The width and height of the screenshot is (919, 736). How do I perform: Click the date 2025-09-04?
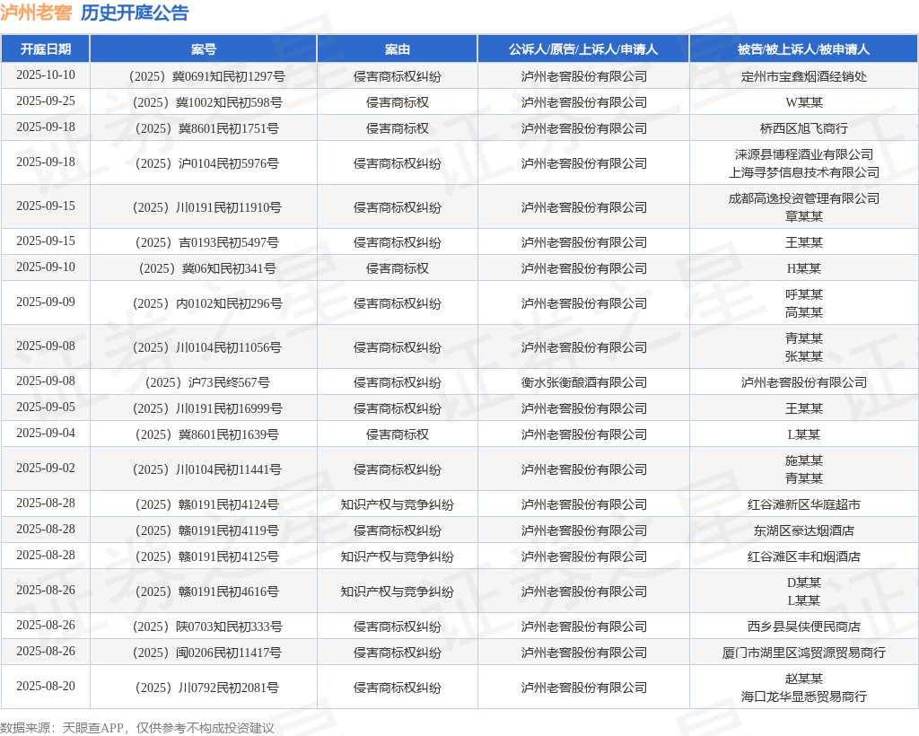coord(46,433)
